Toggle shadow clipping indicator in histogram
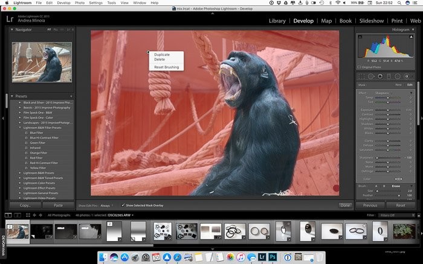 (x=360, y=37)
